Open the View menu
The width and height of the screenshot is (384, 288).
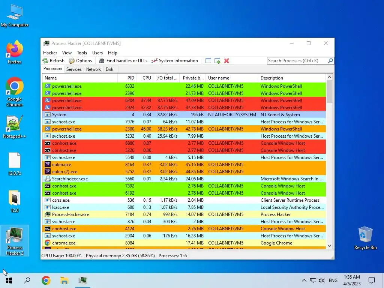click(x=67, y=53)
